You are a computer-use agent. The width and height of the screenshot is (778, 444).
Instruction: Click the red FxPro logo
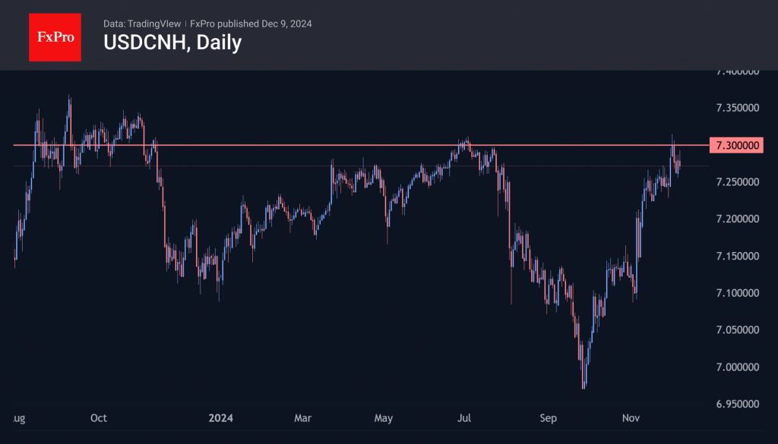point(55,35)
